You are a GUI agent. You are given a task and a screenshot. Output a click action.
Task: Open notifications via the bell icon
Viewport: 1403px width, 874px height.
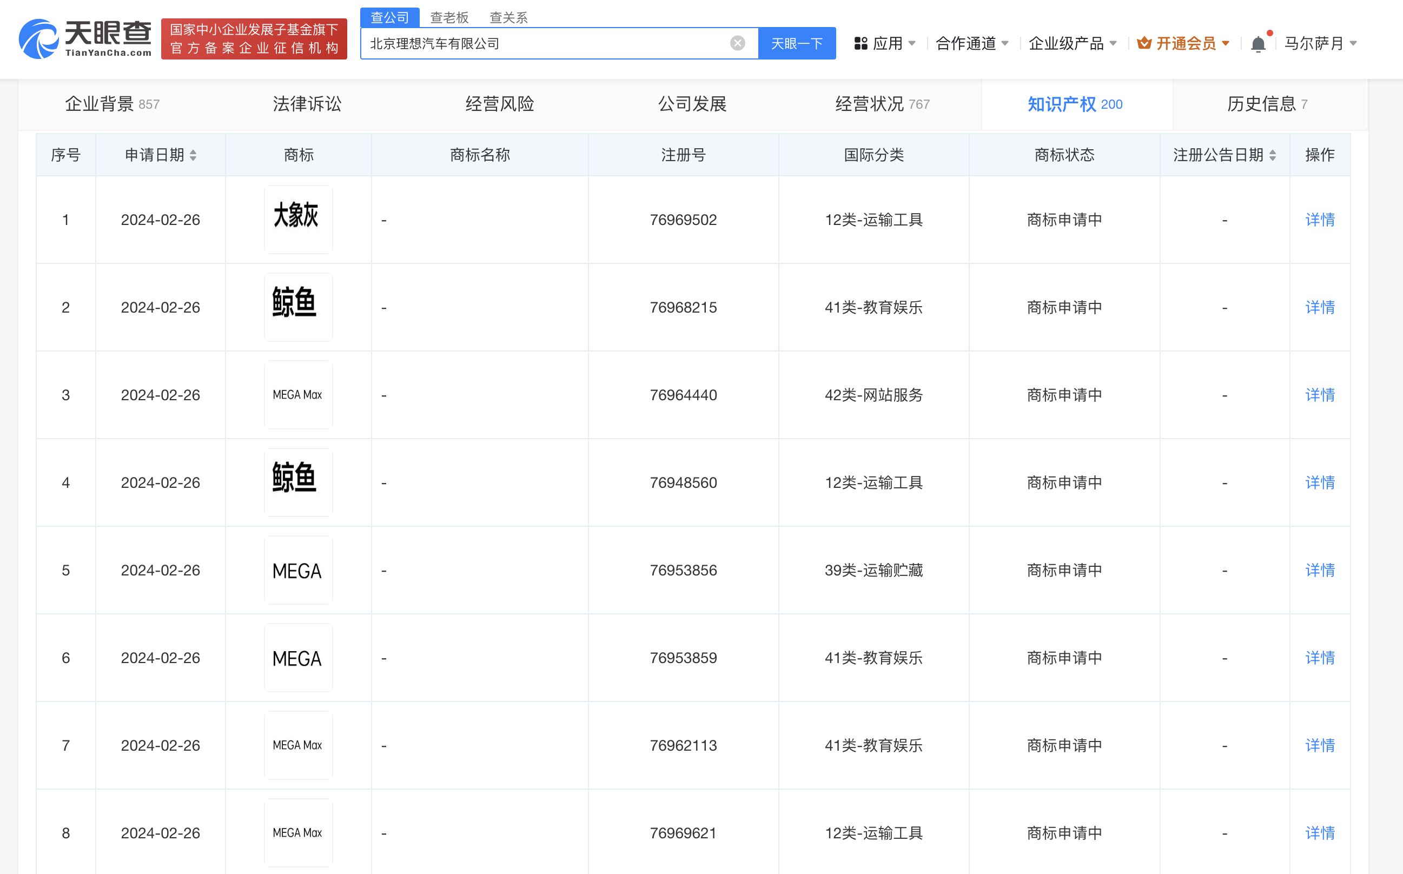click(x=1258, y=43)
